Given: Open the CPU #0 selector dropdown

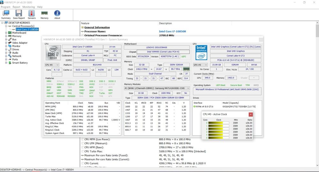Looking at the screenshot, I should pos(52,65).
